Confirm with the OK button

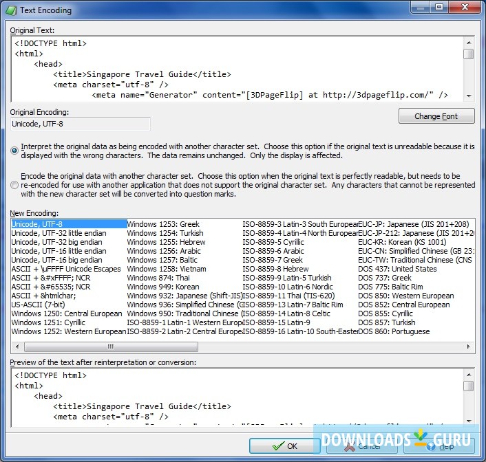[x=284, y=446]
